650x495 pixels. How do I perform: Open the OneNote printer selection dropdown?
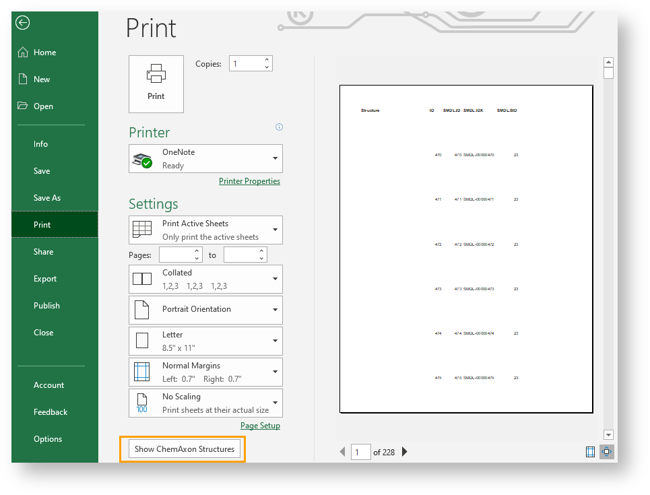coord(205,158)
